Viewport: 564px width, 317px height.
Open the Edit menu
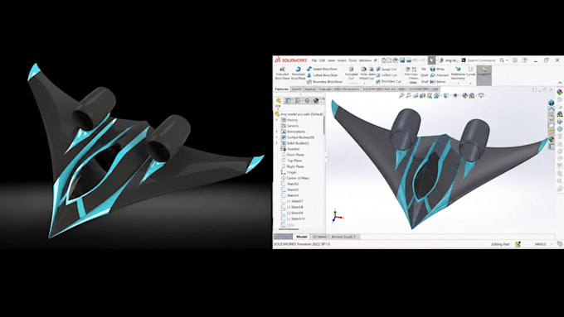tap(322, 60)
